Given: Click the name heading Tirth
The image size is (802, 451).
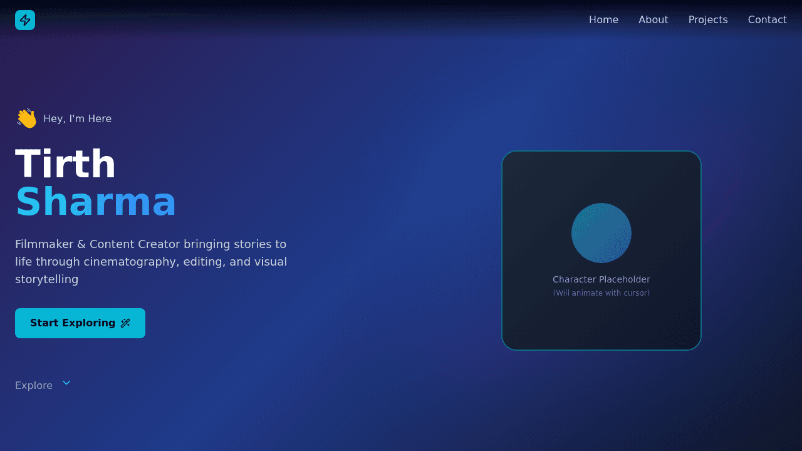Looking at the screenshot, I should pos(65,164).
